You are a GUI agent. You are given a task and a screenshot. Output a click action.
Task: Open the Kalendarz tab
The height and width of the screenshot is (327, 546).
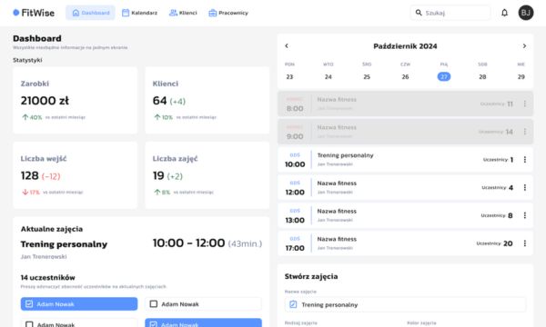(x=139, y=13)
